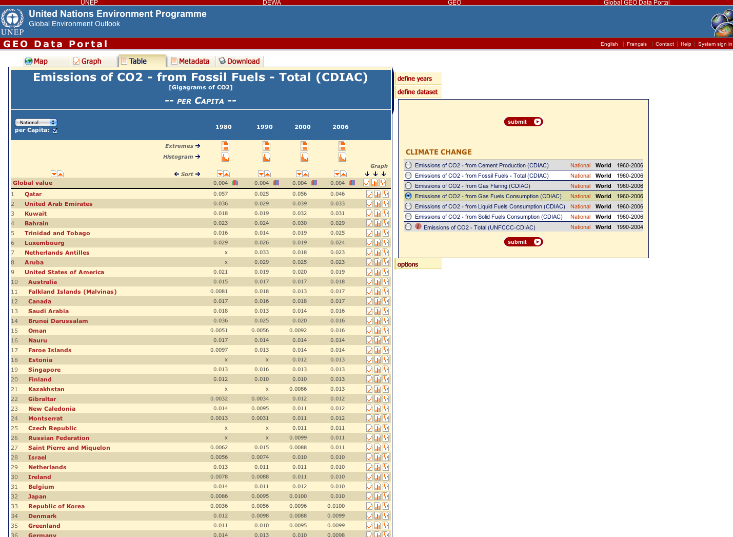Sort the 2006 column ascending
The height and width of the screenshot is (537, 733).
click(344, 174)
